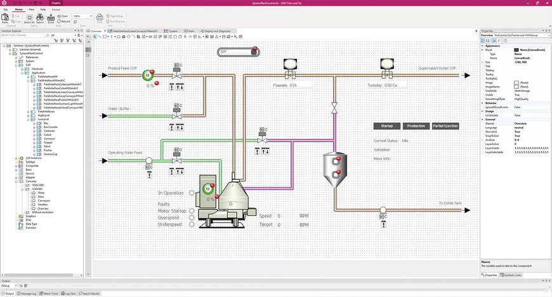Select the text tool in canvas toolbar
Viewport: 552px width, 297px height.
112,37
